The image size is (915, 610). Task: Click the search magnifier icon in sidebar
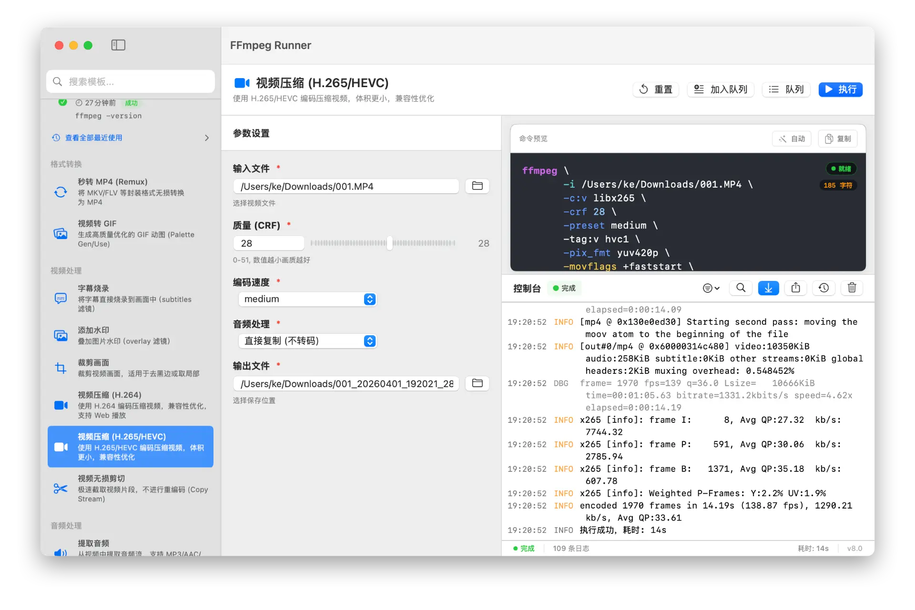tap(58, 81)
